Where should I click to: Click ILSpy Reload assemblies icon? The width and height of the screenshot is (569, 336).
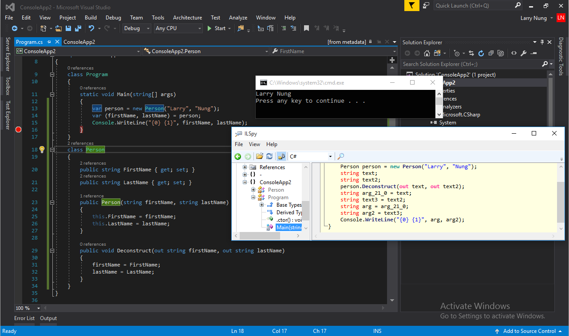pos(269,156)
